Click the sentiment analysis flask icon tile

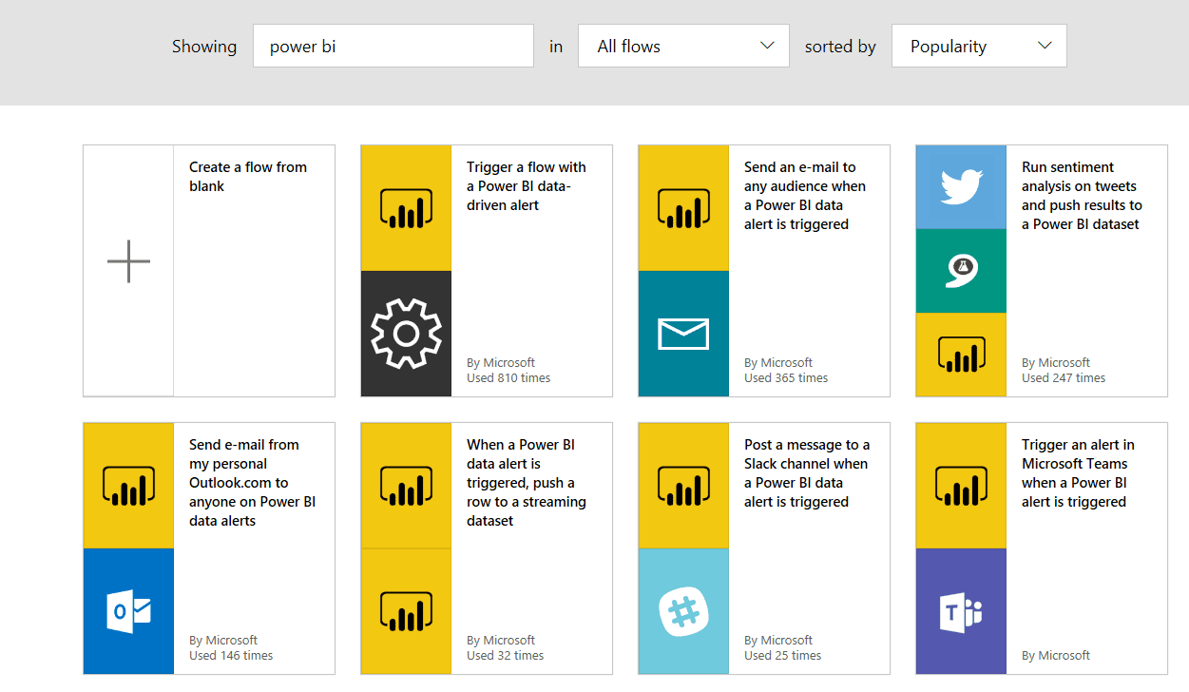point(961,271)
